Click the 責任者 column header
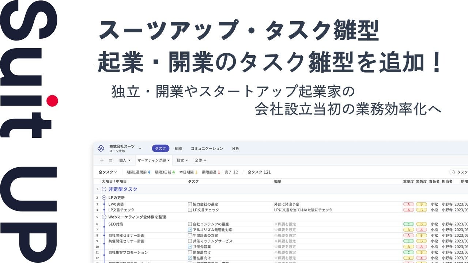This screenshot has height=263, width=468. [434, 181]
